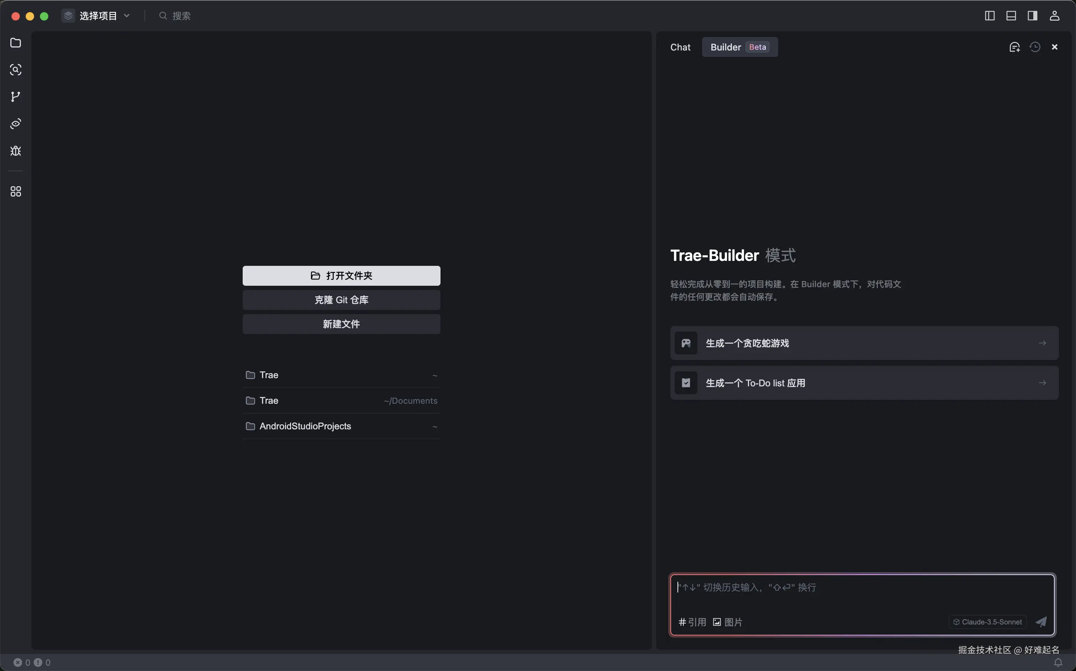Open the user account menu icon
Screen dimensions: 1076x671
[x=1054, y=16]
